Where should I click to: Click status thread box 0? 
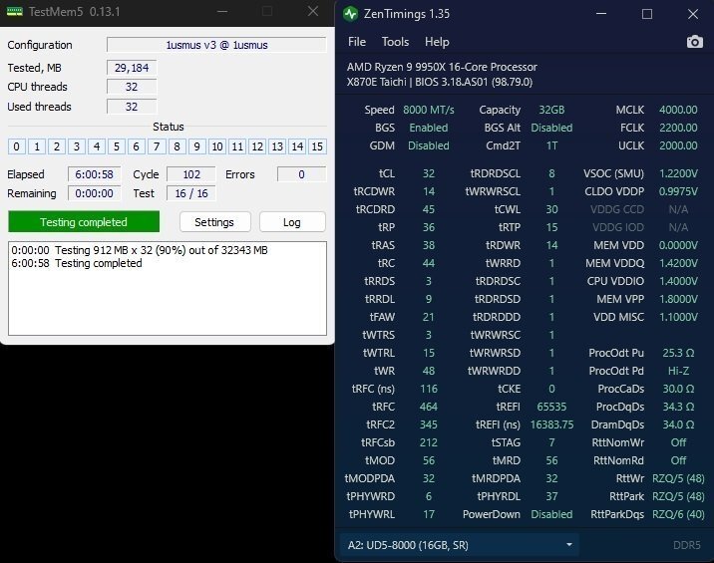tap(17, 146)
